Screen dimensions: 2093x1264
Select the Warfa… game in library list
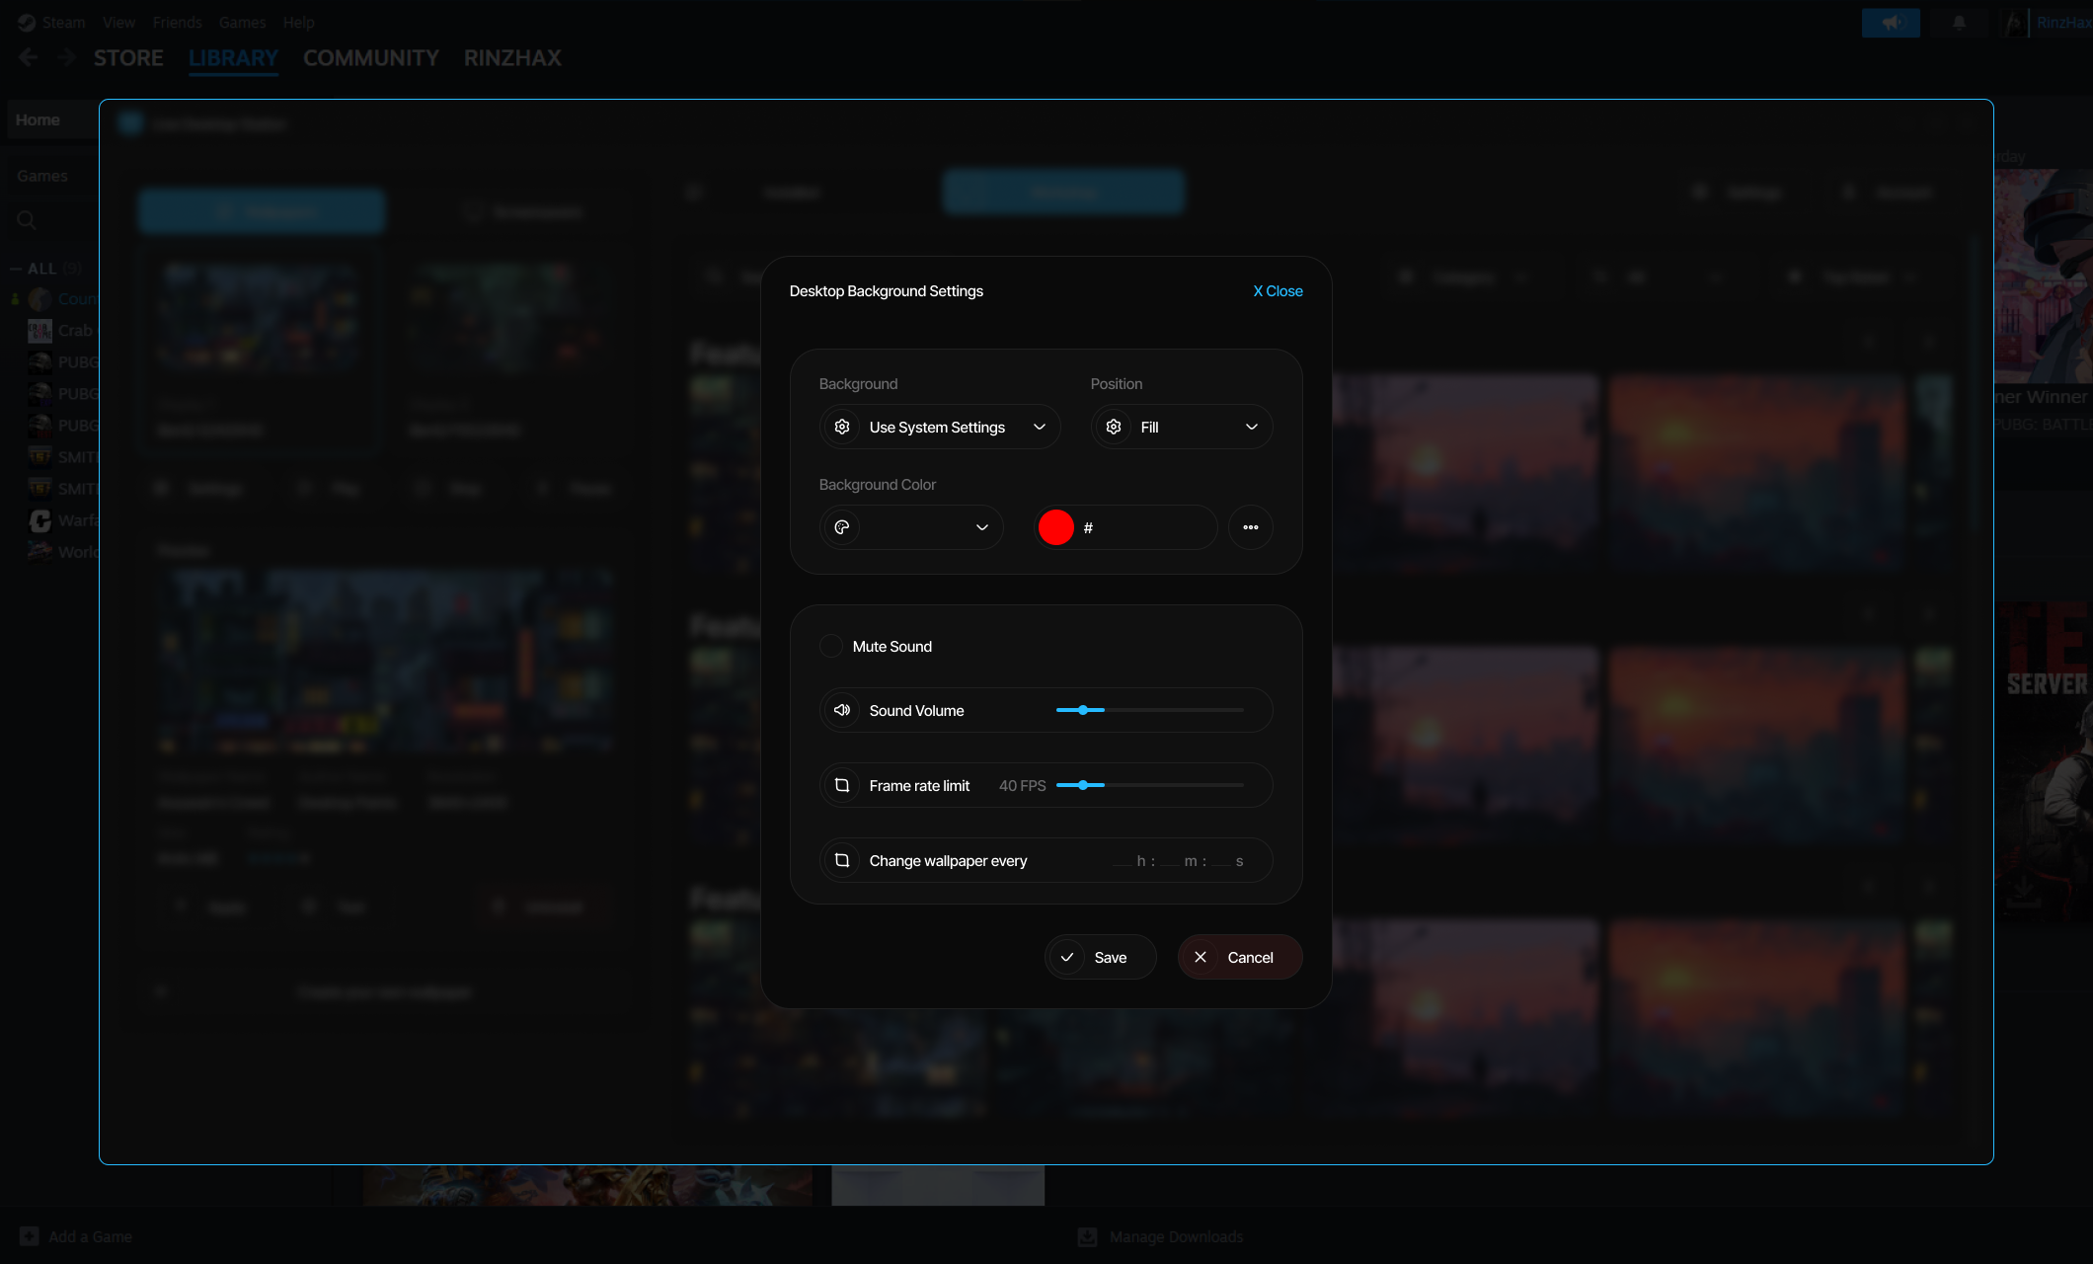click(63, 520)
